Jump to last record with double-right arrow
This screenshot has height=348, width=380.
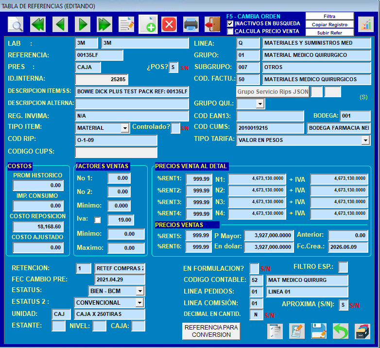point(104,24)
